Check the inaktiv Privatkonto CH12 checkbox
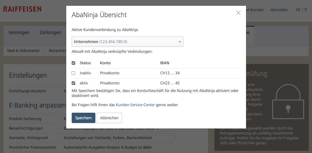The height and width of the screenshot is (153, 312). (x=73, y=73)
